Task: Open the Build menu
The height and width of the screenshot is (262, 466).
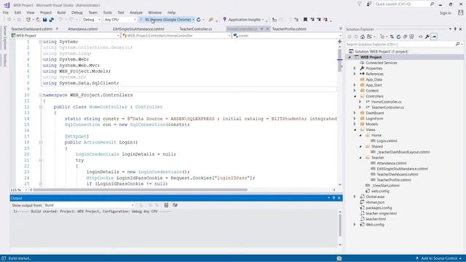Action: pos(61,12)
